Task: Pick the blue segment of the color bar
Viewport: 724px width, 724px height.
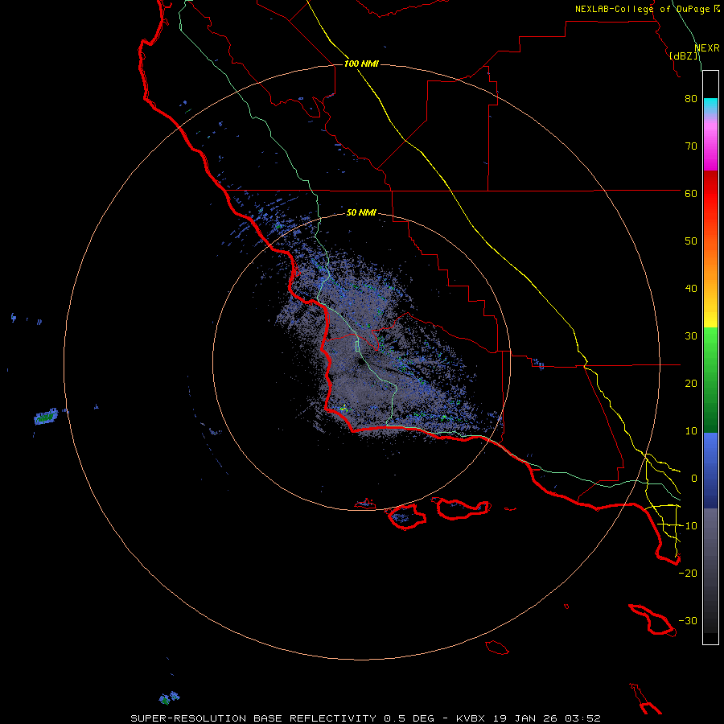Action: point(710,470)
